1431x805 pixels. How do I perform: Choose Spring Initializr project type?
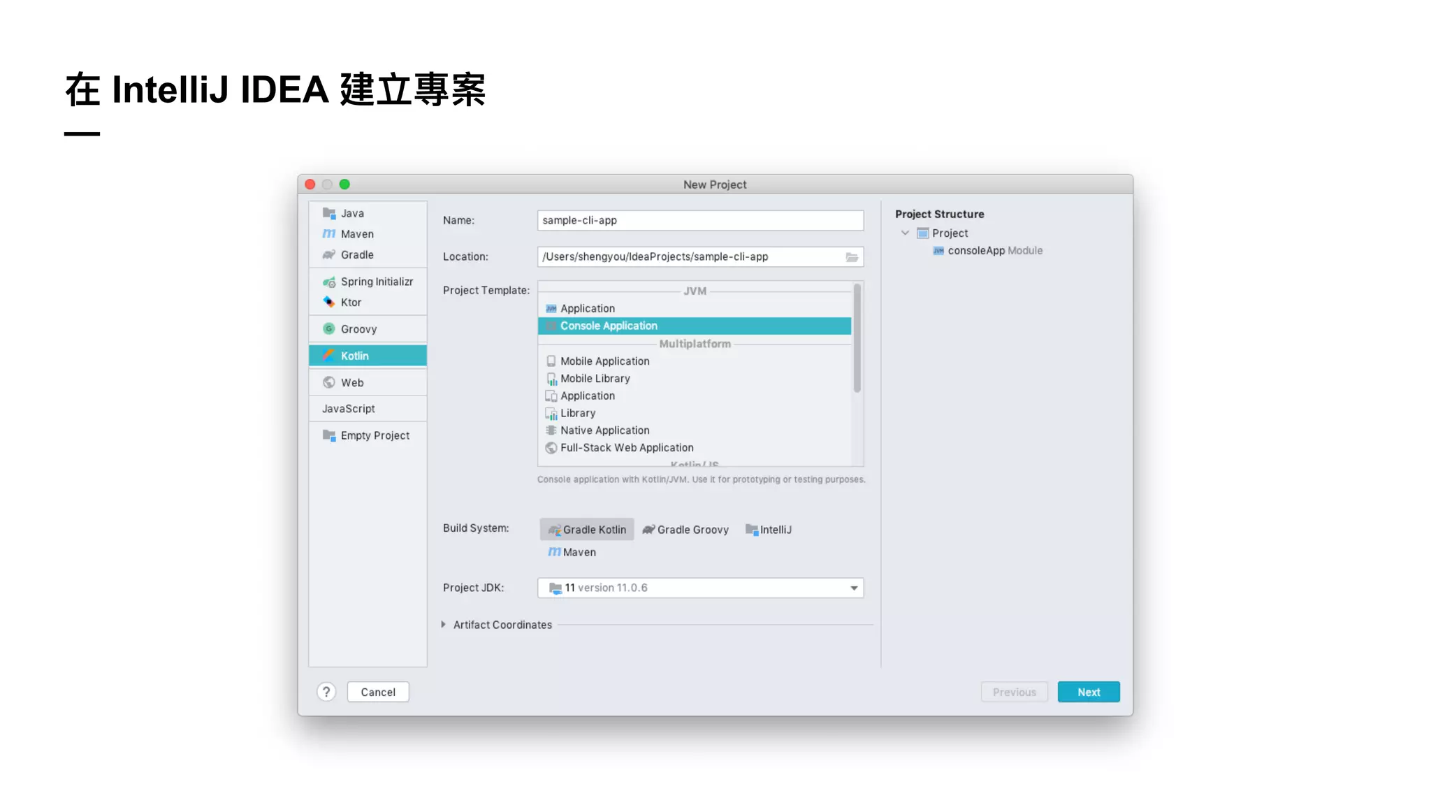[x=368, y=282]
